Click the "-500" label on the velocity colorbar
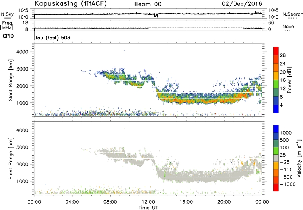Image resolution: width=303 pixels, height=210 pixels. click(x=286, y=177)
